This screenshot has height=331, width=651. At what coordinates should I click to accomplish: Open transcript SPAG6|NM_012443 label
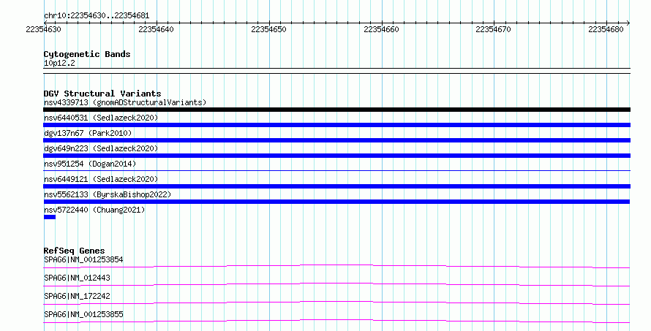point(77,278)
